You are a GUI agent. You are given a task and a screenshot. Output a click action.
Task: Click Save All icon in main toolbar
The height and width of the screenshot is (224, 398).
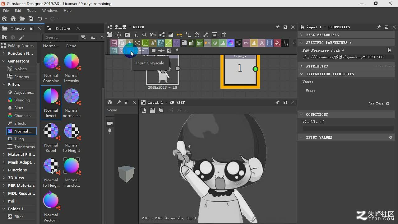tap(31, 19)
